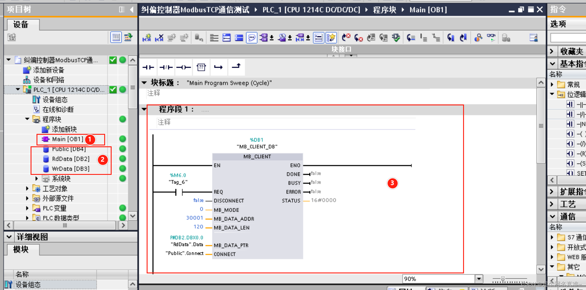Open 设备和网络 in project tree
The height and width of the screenshot is (290, 586).
48,80
